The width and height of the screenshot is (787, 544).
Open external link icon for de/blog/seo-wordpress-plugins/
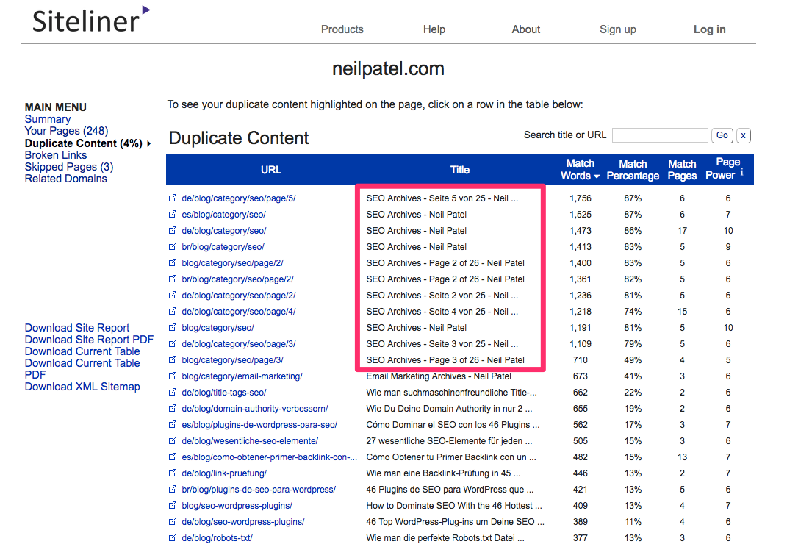[x=172, y=521]
